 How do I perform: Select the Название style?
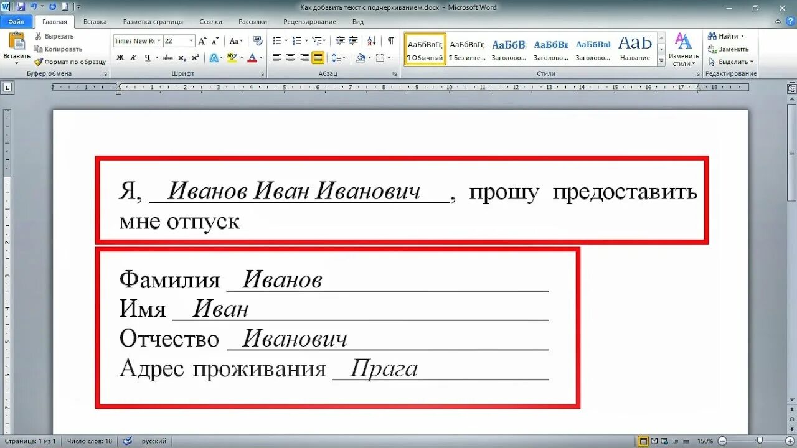tap(635, 49)
